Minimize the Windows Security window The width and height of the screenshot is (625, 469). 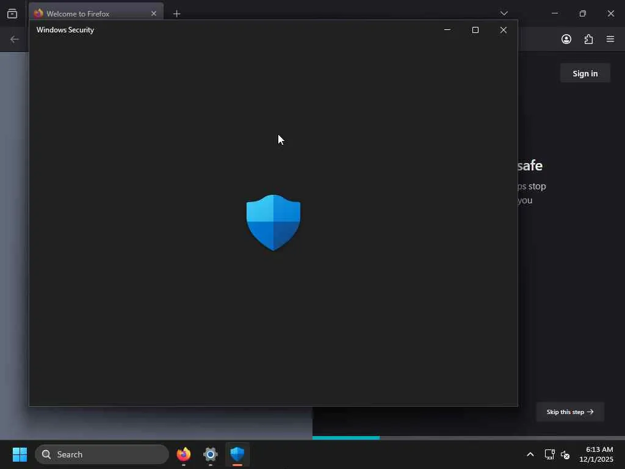447,30
